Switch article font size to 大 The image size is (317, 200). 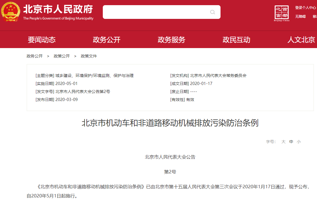(283, 141)
